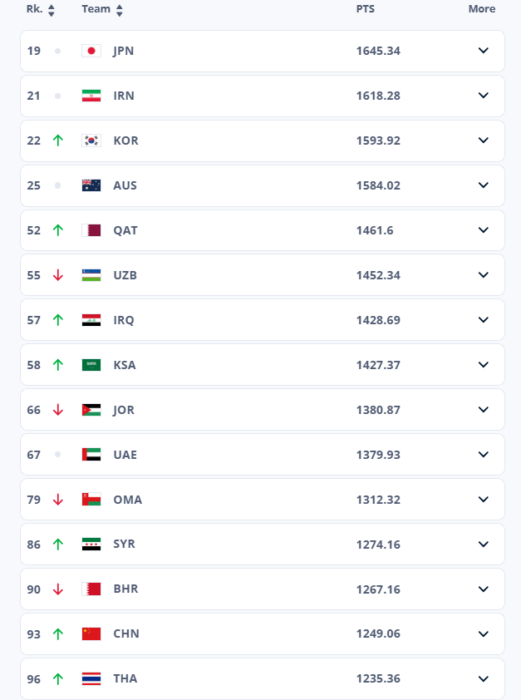Sort table by the Rk. column arrows
The height and width of the screenshot is (700, 521).
coord(52,10)
